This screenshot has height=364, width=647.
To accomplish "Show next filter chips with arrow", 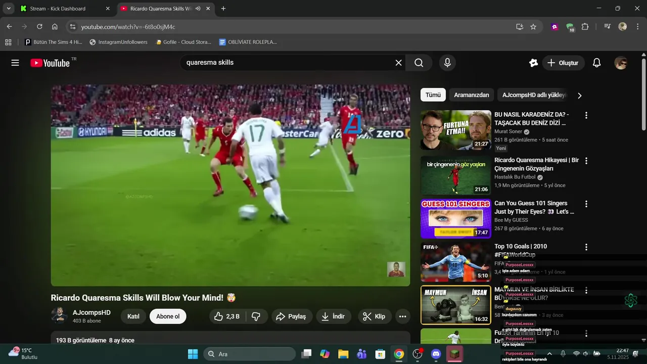I will point(579,96).
